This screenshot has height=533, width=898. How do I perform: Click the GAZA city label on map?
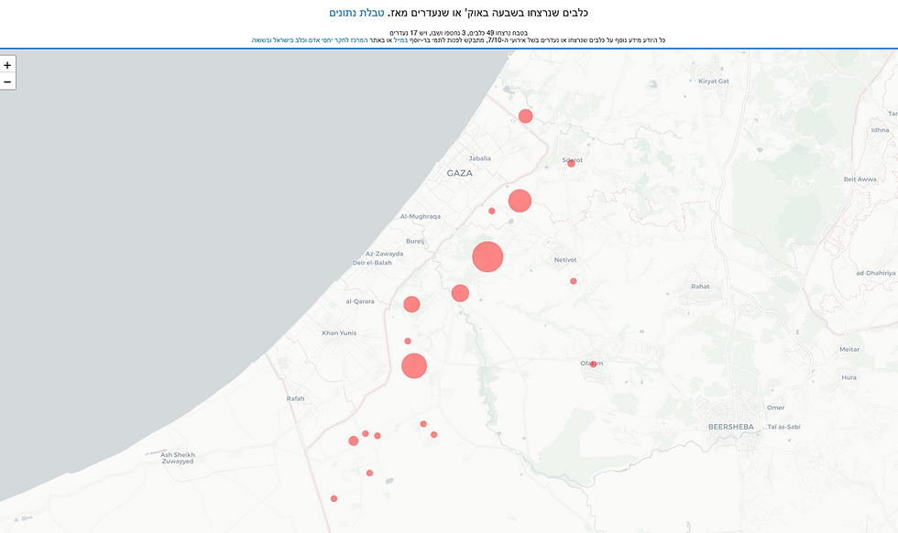coord(459,173)
